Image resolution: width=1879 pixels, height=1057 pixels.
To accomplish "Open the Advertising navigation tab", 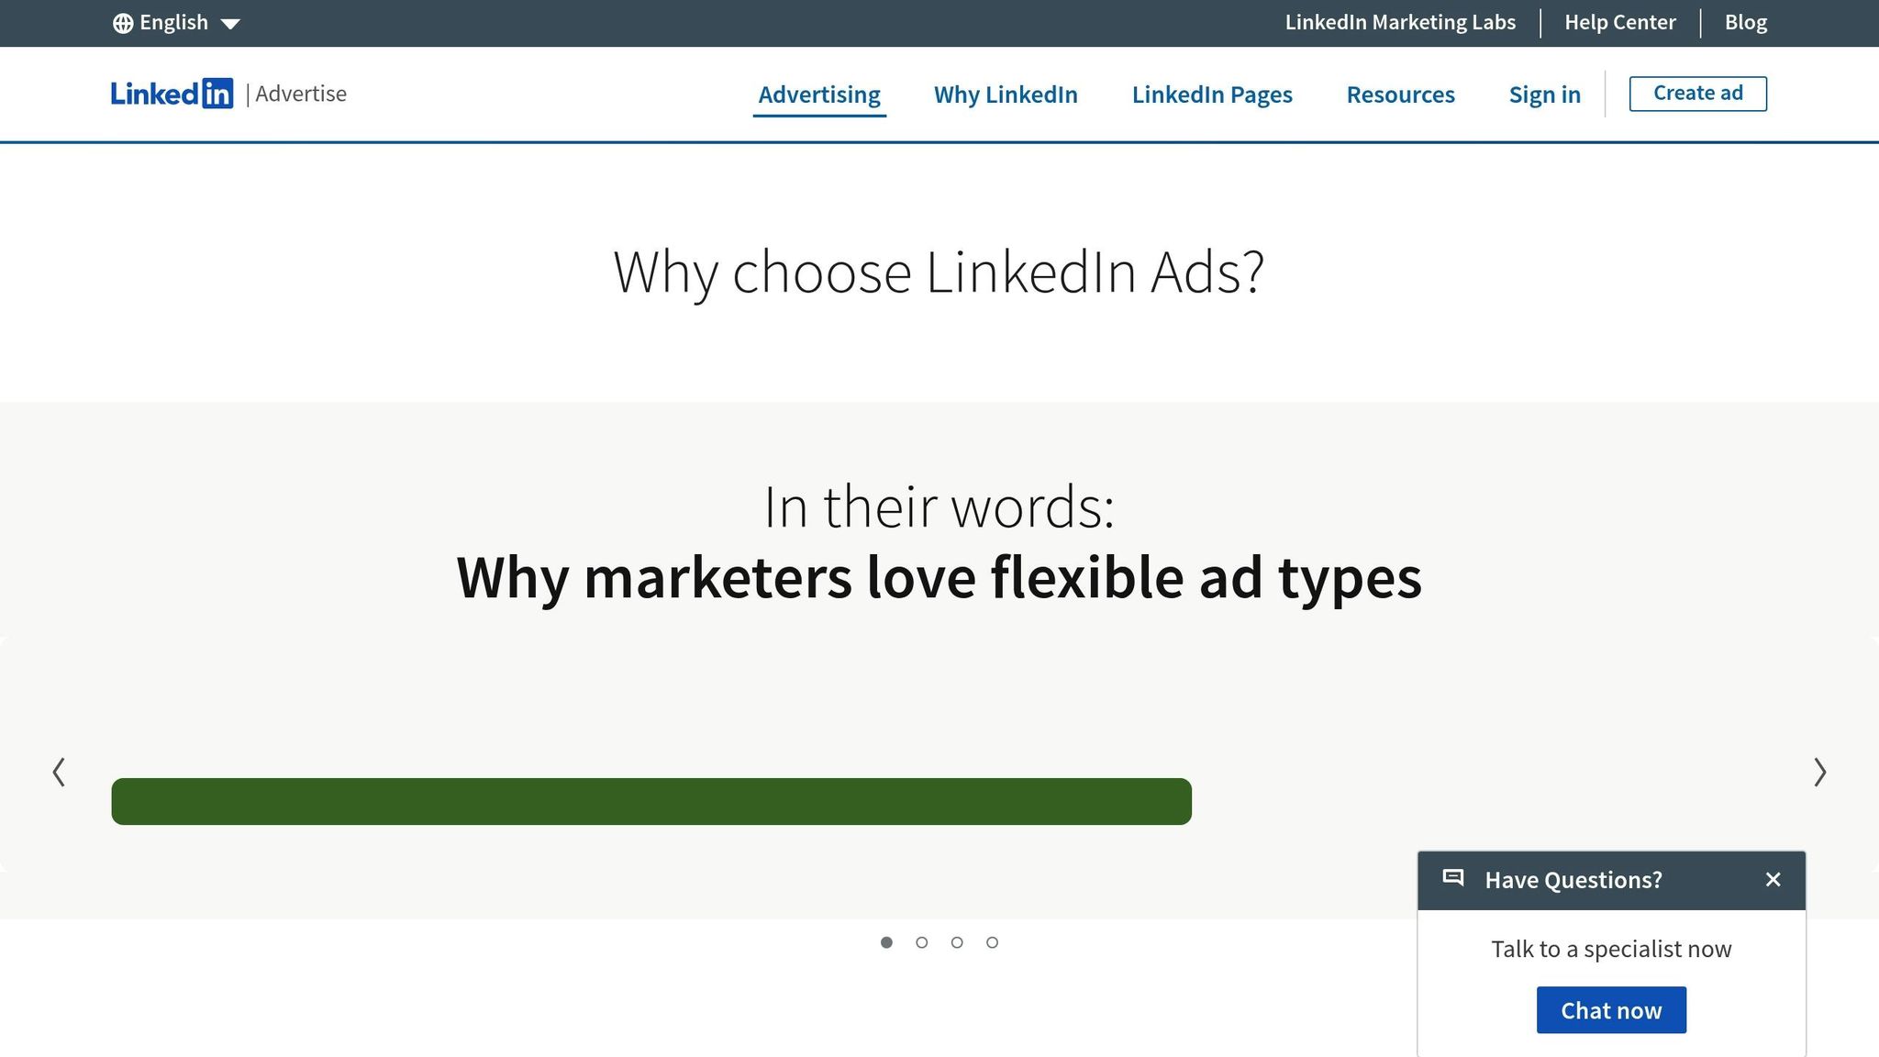I will pyautogui.click(x=818, y=95).
